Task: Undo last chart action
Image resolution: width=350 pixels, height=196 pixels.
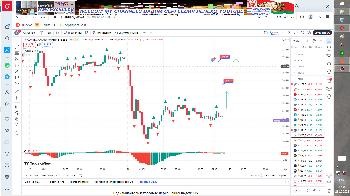Action: [x=145, y=33]
